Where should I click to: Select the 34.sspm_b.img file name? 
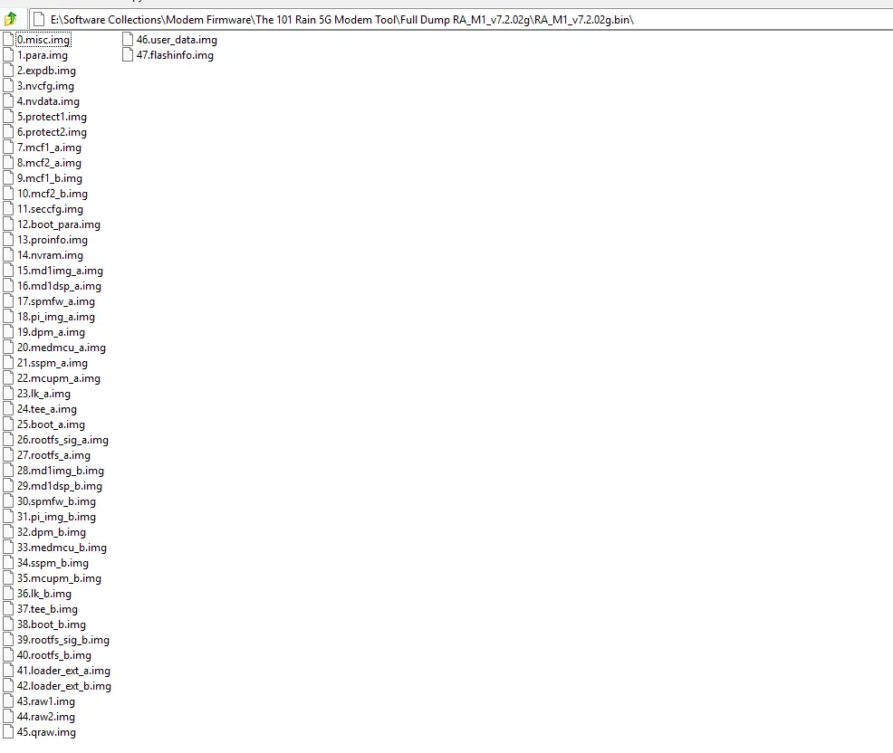53,562
